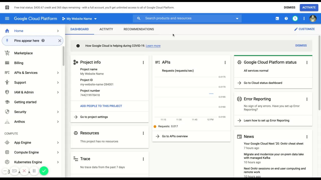Open the APIs card three-dot menu
This screenshot has width=321, height=180.
225,62
